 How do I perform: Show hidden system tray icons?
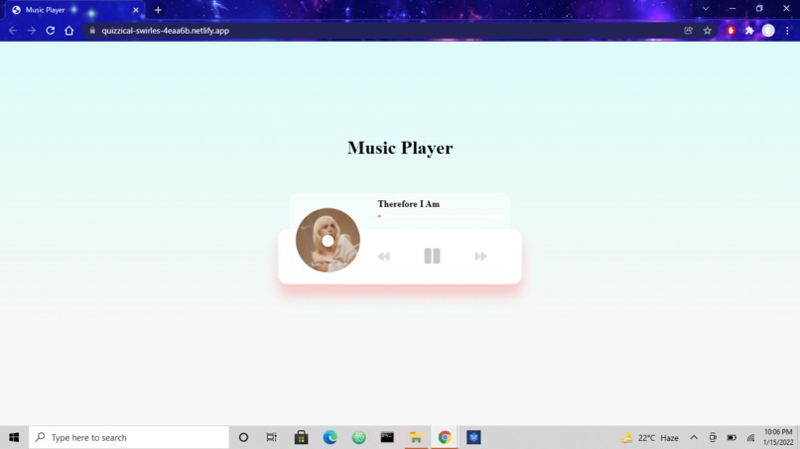coord(694,438)
